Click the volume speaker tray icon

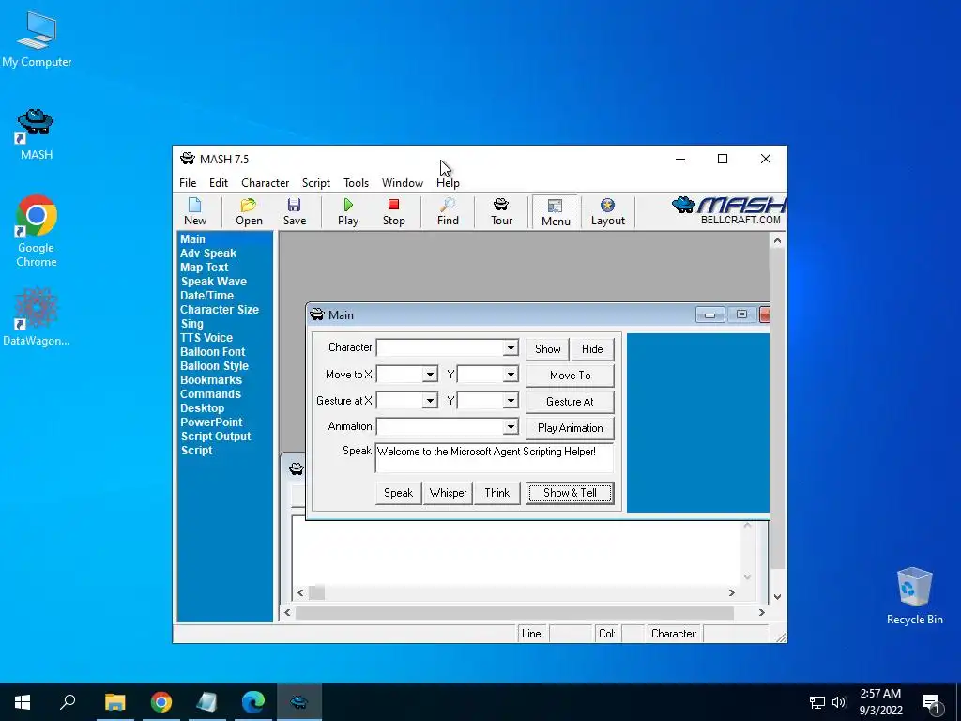pos(839,702)
